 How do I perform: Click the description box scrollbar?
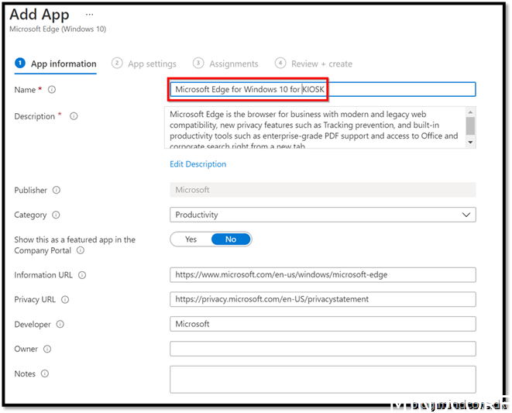(470, 126)
